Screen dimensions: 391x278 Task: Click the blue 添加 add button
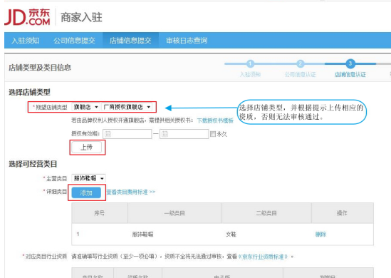tap(86, 192)
